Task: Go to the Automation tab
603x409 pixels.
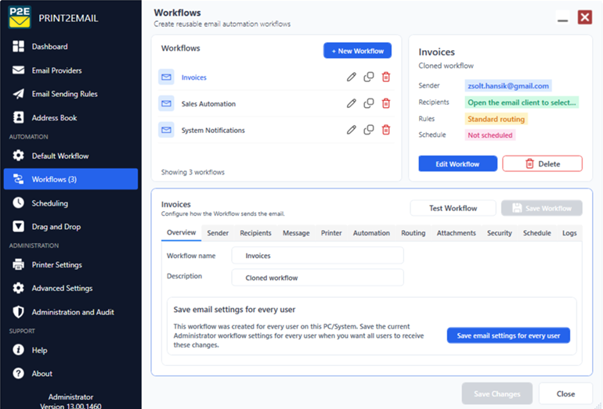Action: click(x=371, y=233)
